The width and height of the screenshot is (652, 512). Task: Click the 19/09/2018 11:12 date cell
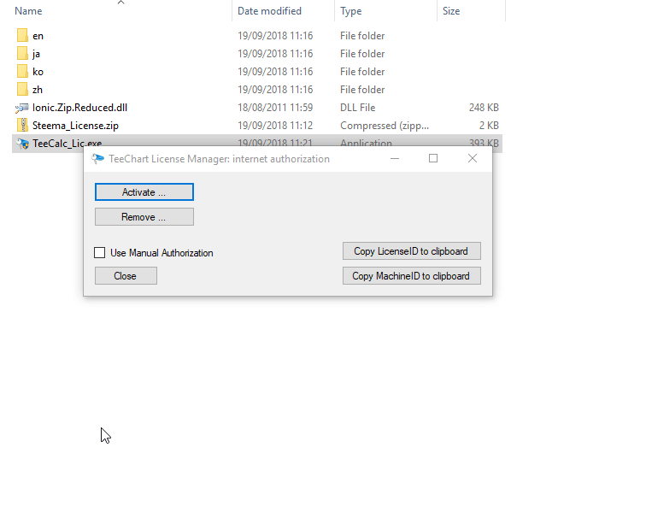[275, 126]
